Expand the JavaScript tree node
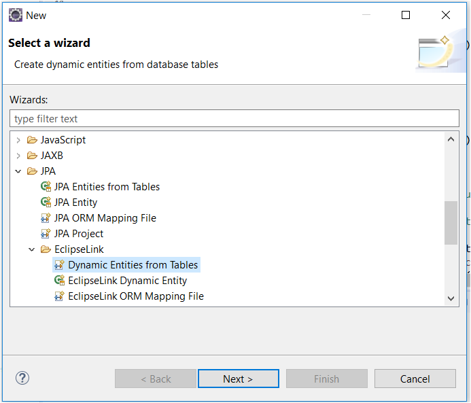Image resolution: width=471 pixels, height=403 pixels. tap(18, 140)
